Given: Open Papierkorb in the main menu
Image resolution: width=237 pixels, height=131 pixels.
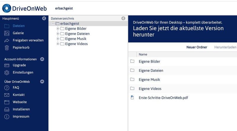Looking at the screenshot, I should click(21, 48).
